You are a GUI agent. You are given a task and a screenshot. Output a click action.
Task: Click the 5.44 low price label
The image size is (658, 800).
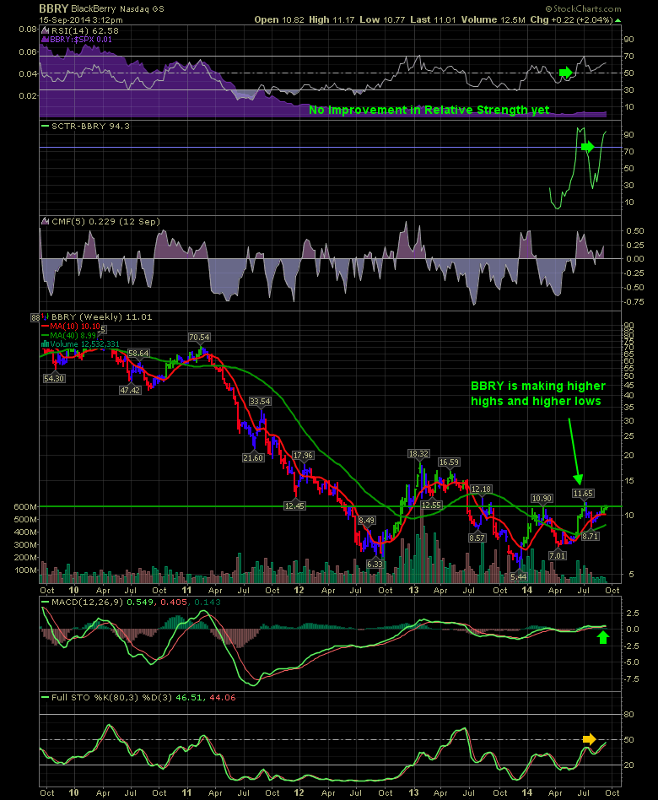click(x=519, y=576)
